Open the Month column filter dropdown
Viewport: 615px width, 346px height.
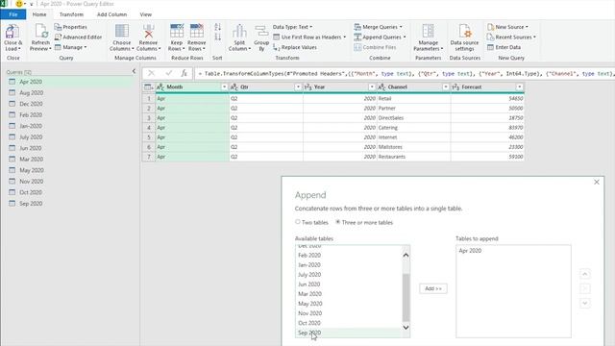coord(224,87)
